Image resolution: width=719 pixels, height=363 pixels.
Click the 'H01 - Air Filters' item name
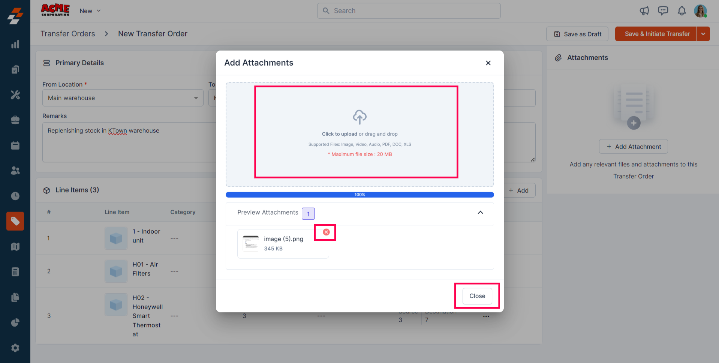145,269
